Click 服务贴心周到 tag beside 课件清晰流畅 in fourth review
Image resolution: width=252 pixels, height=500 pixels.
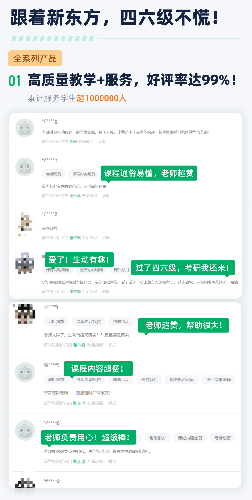point(91,270)
